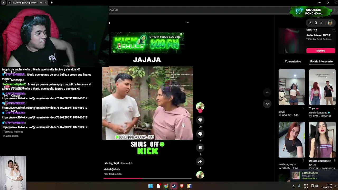
Task: Open the Terms & Policies link
Action: coord(13,132)
